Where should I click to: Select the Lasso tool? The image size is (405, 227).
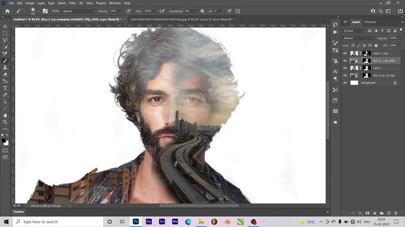5,40
